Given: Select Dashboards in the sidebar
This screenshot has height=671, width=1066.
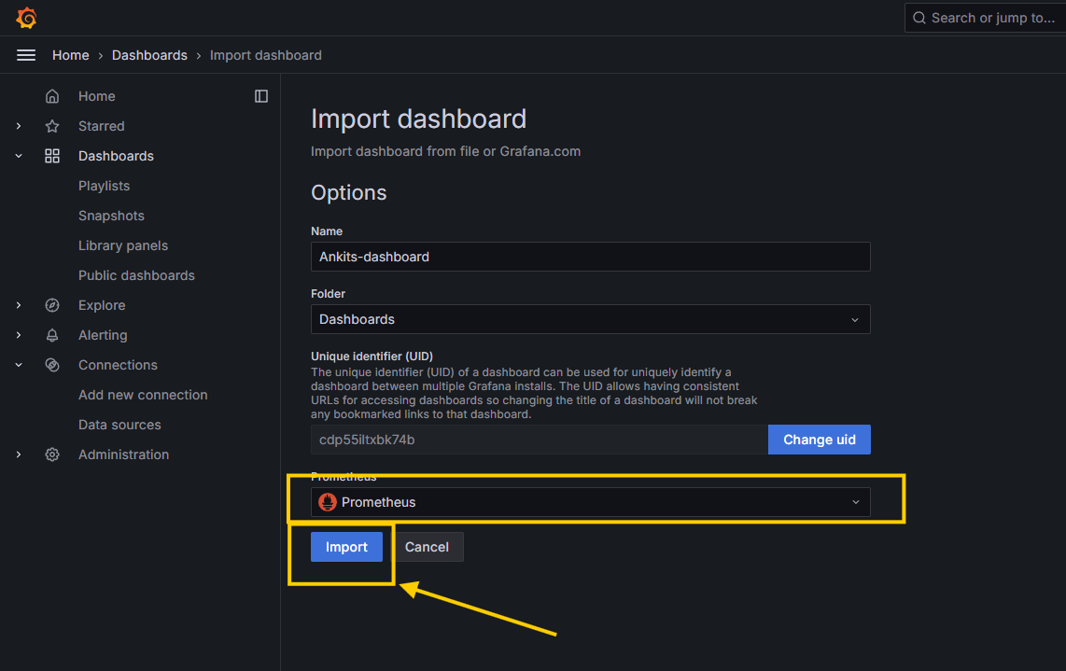Looking at the screenshot, I should point(116,157).
